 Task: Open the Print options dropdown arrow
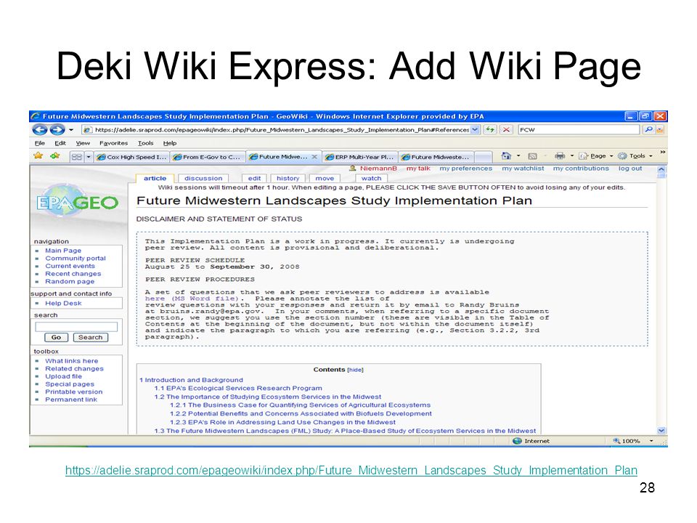click(571, 155)
